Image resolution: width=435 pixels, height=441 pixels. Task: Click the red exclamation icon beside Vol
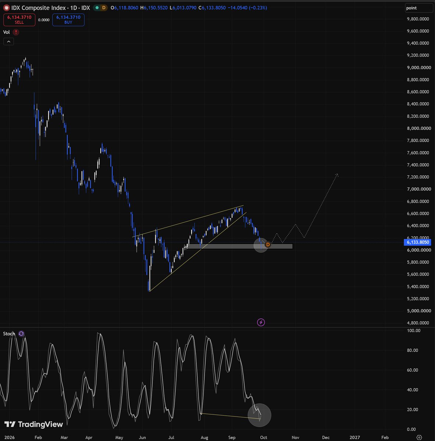pyautogui.click(x=16, y=32)
